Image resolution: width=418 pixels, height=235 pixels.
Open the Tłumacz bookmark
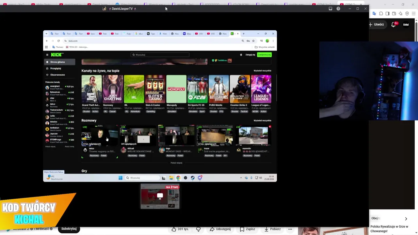pos(57,47)
